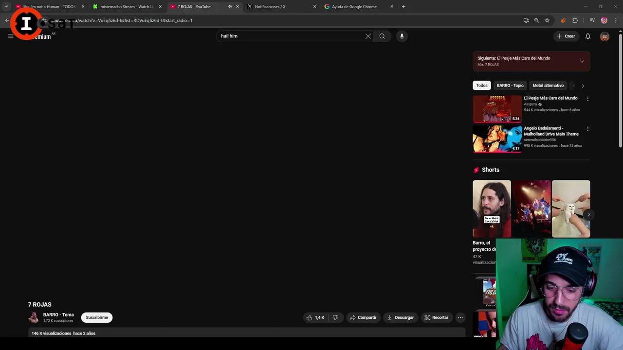Open the Angelo Badalamenti video title
The height and width of the screenshot is (350, 623).
point(551,131)
